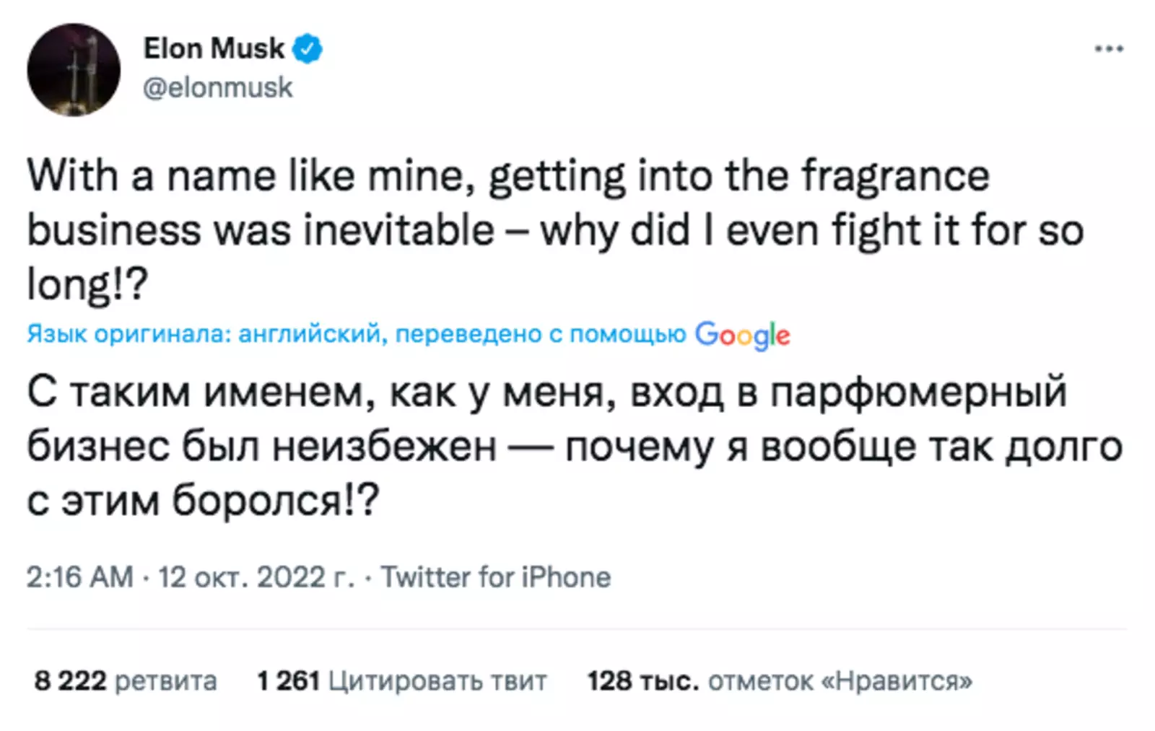Open the @elonmusk handle link

[x=217, y=88]
